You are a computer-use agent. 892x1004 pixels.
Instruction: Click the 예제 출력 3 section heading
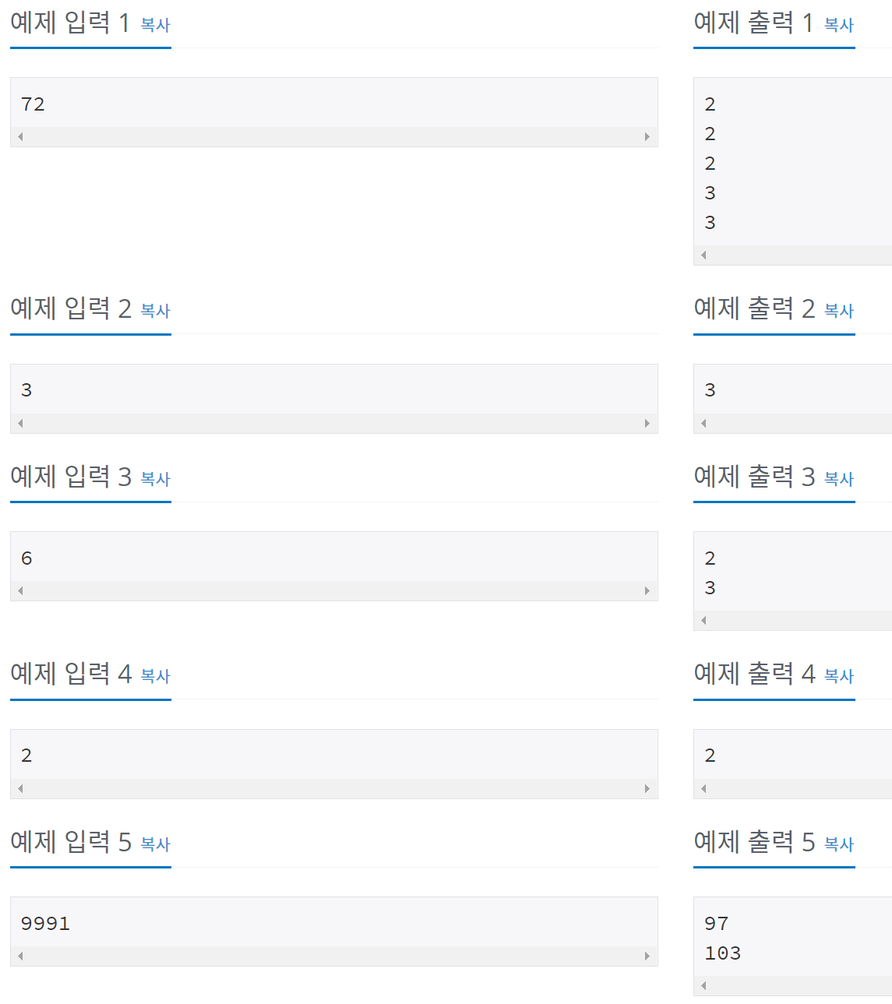[753, 477]
